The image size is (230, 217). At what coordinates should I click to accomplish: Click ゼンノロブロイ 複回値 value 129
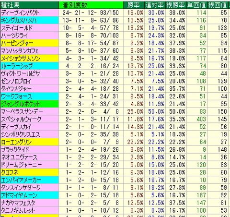coord(222,81)
